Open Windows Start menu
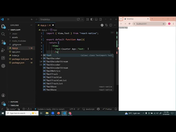The height and width of the screenshot is (132, 176). coord(3,113)
